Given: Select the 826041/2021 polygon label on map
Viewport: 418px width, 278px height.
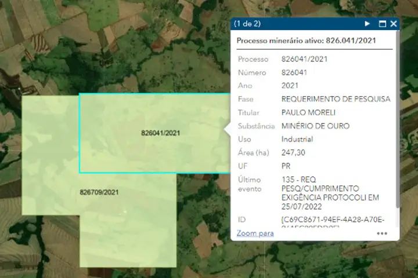Looking at the screenshot, I should pyautogui.click(x=160, y=133).
